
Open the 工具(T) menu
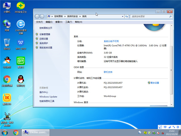coord(68,22)
